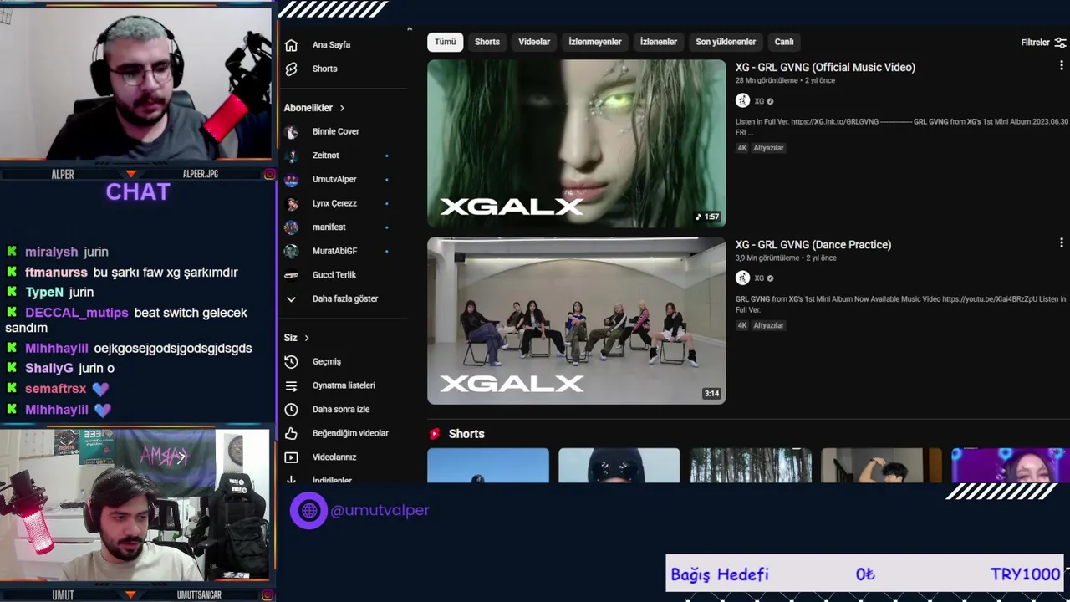This screenshot has height=602, width=1070.
Task: Click the red Shorts section logo
Action: click(435, 434)
